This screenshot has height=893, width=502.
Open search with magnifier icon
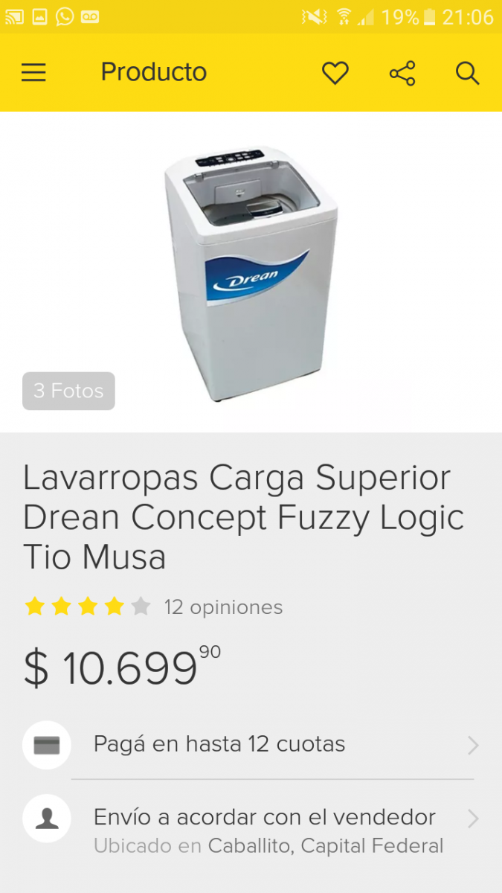(468, 73)
